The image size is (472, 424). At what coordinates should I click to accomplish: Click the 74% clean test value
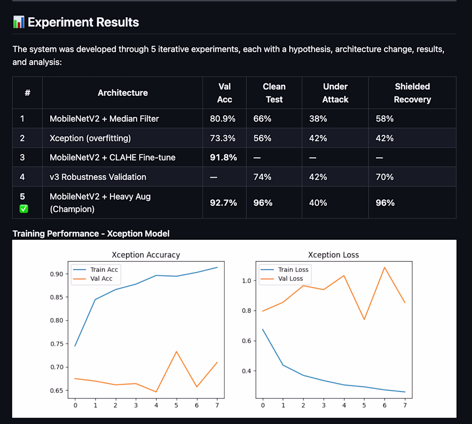[262, 177]
